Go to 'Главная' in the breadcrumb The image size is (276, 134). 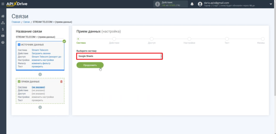point(16,22)
